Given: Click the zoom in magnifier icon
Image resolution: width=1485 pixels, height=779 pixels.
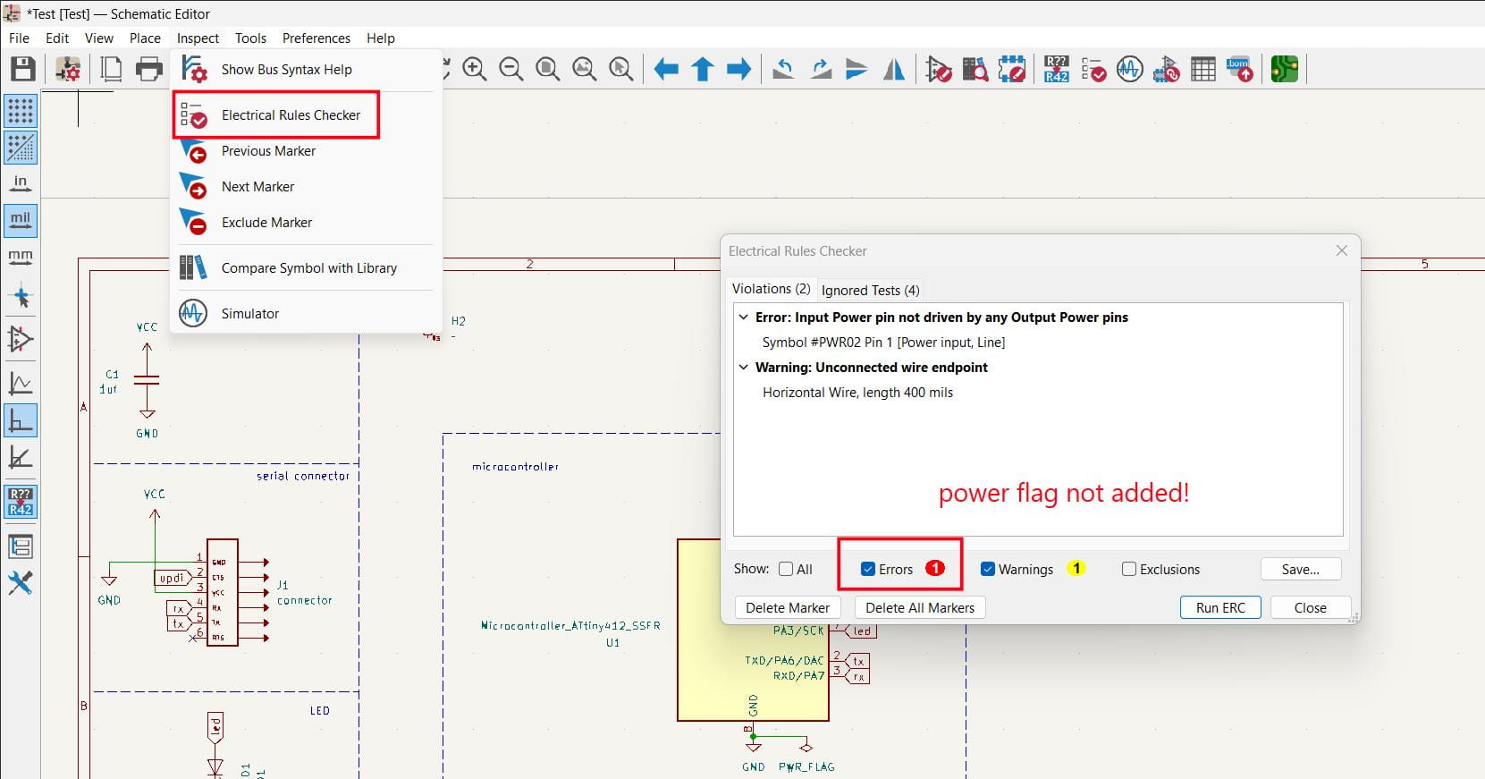Looking at the screenshot, I should [474, 69].
